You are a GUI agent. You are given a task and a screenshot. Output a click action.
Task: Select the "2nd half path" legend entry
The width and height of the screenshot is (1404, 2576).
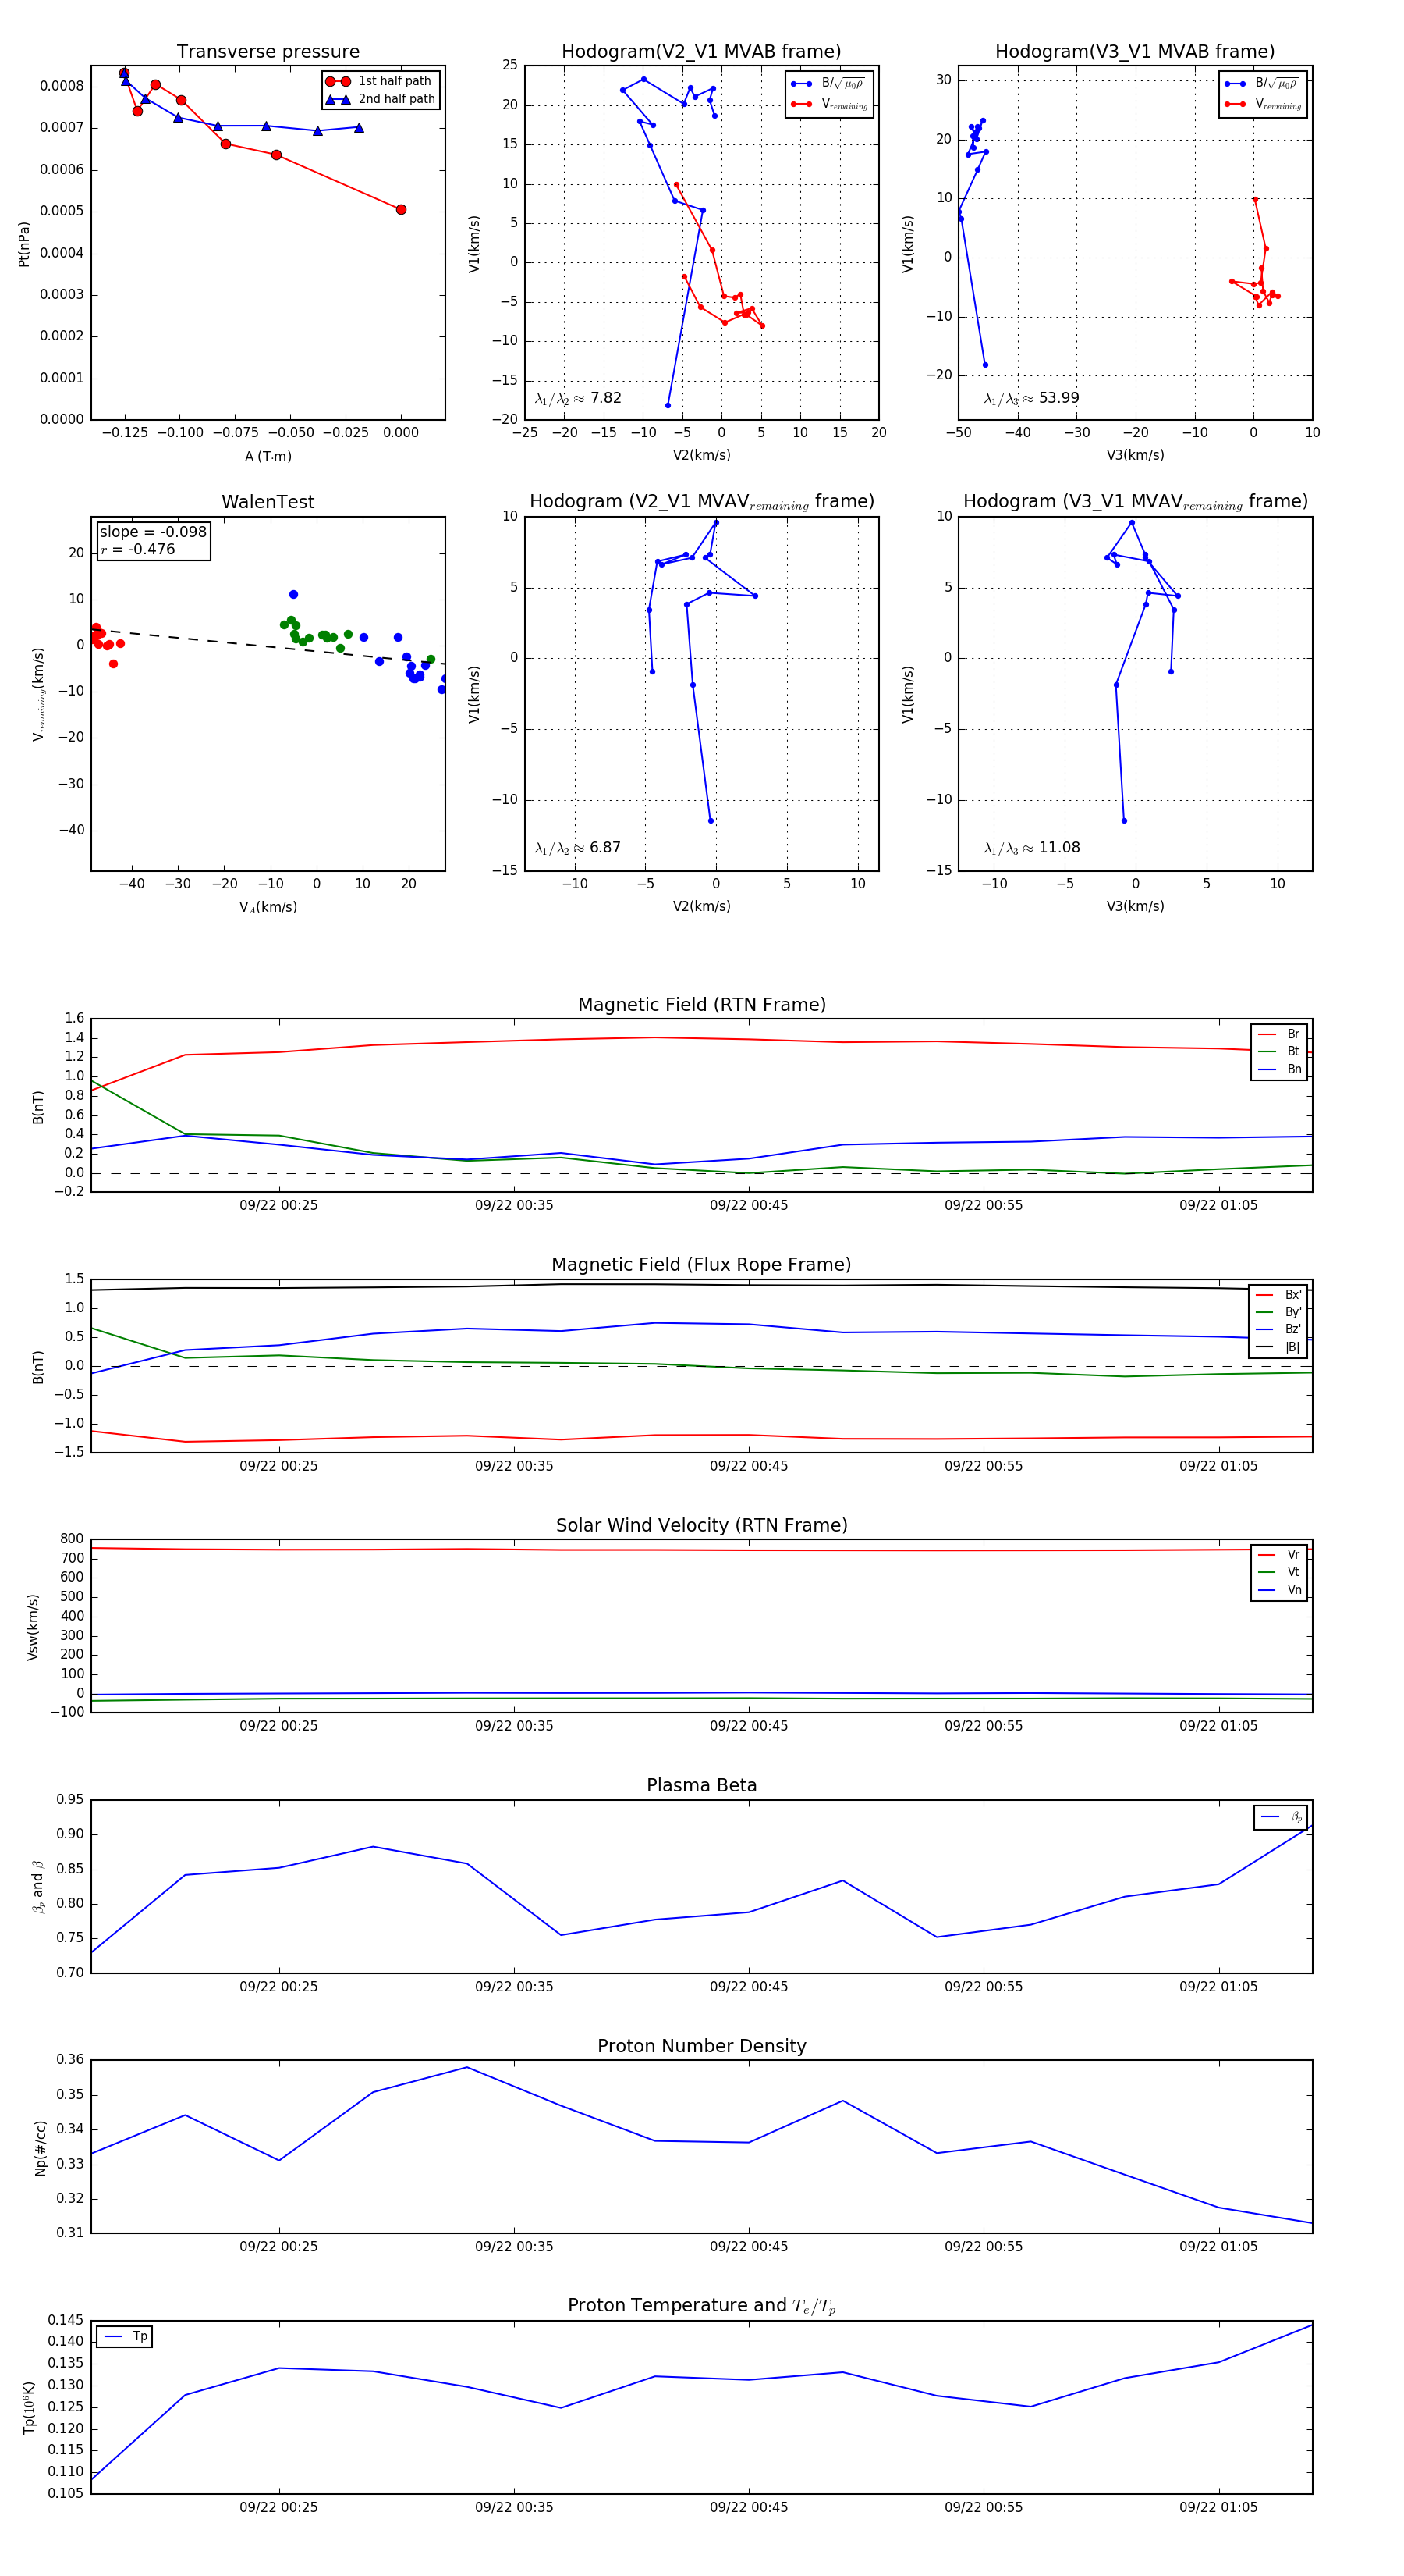[381, 99]
